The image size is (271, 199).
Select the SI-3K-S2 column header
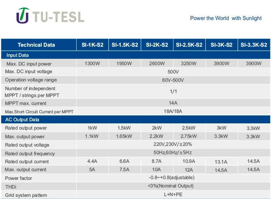(x=221, y=45)
